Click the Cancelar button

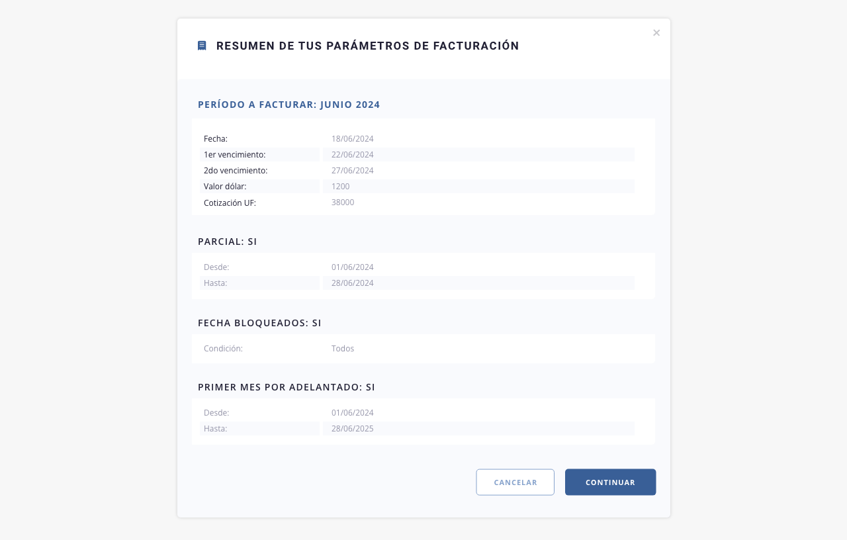tap(515, 482)
